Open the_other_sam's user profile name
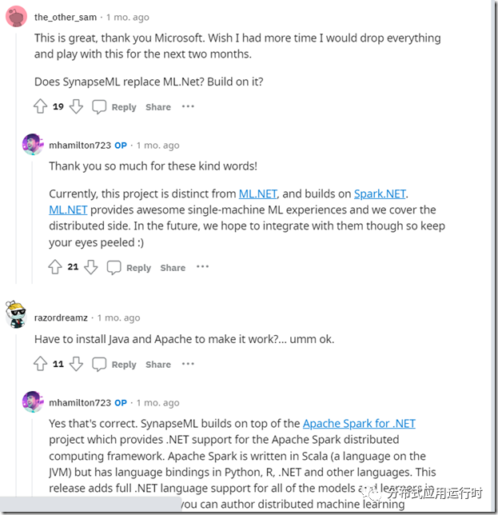The width and height of the screenshot is (498, 515). point(66,17)
